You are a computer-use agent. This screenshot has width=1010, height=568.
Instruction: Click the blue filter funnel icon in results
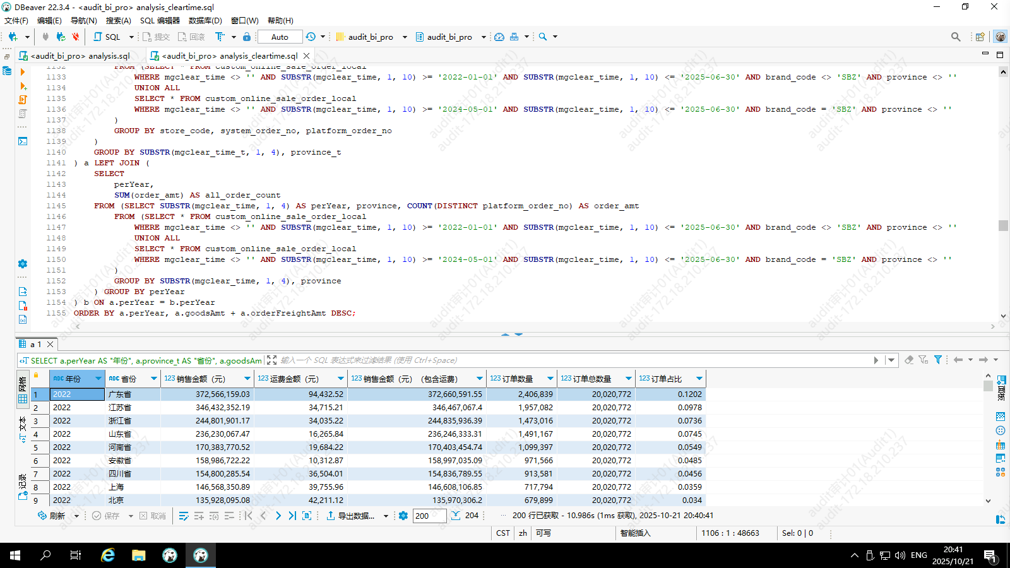point(938,360)
